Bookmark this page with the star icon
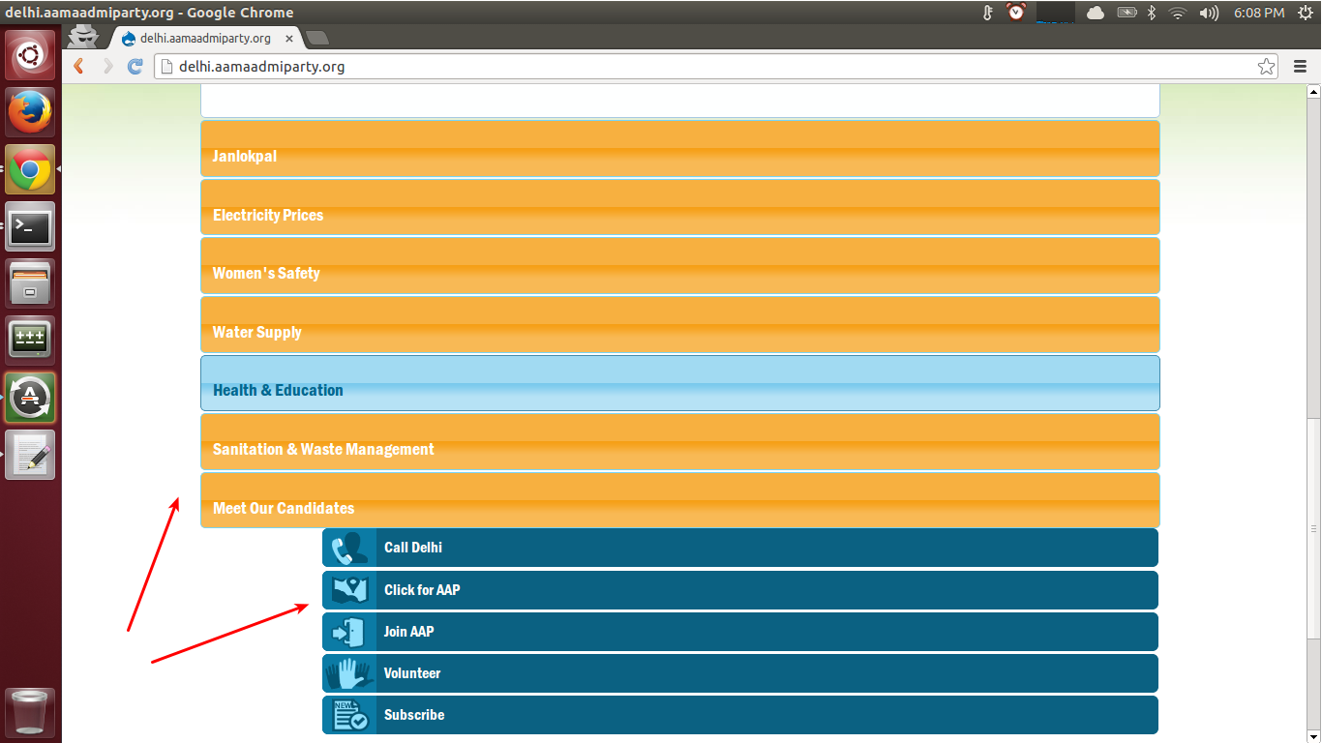The height and width of the screenshot is (743, 1322). (x=1266, y=66)
